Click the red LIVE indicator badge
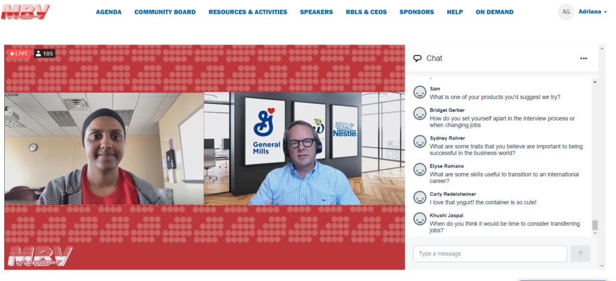This screenshot has height=281, width=616. coord(19,53)
